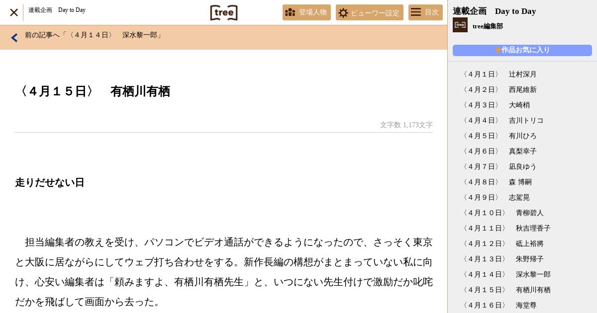Open chapter 〈4月3日〉 大崎梢
This screenshot has width=597, height=313.
coord(495,105)
